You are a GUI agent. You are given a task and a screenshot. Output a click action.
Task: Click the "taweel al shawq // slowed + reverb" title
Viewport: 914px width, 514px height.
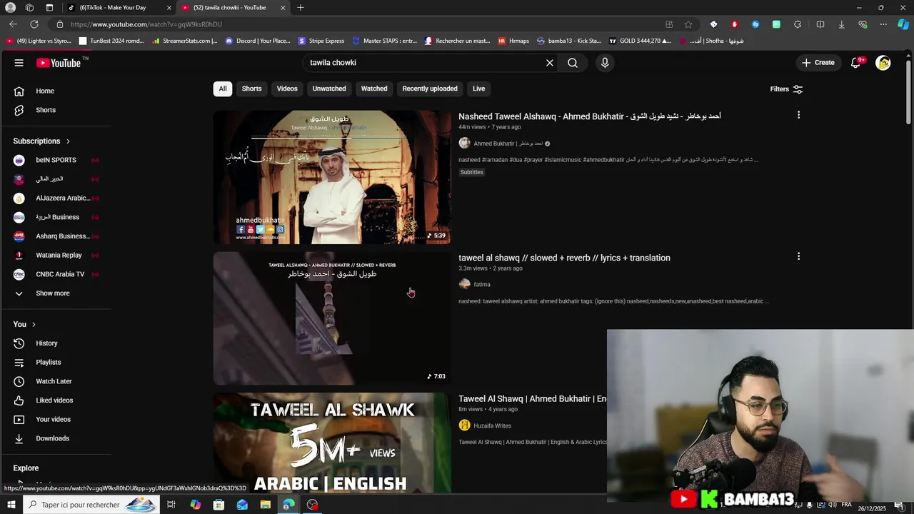[564, 258]
